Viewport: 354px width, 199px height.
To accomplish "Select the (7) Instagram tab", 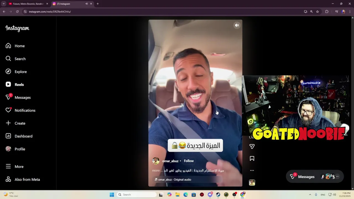I will click(x=69, y=4).
